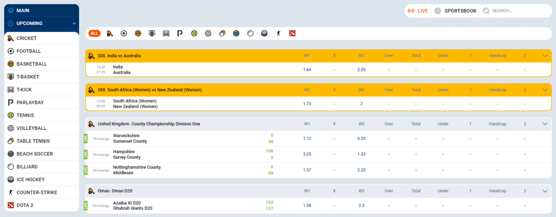Filter by billiard ball icon in the top bar
Screen dimensions: 556x217
click(250, 33)
